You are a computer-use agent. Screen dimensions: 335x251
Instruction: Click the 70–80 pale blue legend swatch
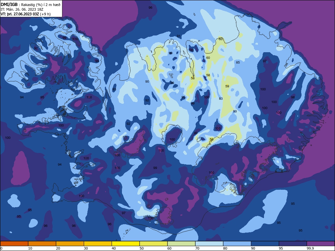pos(209,244)
